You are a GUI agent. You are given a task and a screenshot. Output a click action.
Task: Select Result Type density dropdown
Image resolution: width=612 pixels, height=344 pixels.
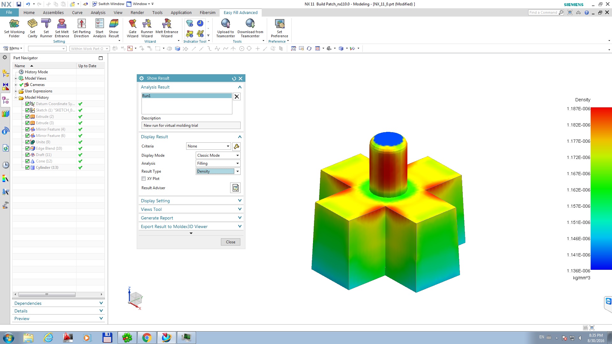click(217, 171)
